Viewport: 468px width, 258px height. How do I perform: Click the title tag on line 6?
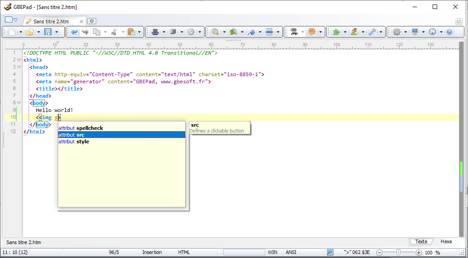click(x=59, y=89)
